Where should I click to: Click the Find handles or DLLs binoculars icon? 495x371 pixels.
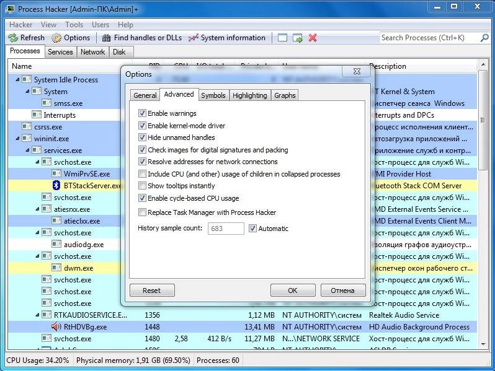point(107,38)
